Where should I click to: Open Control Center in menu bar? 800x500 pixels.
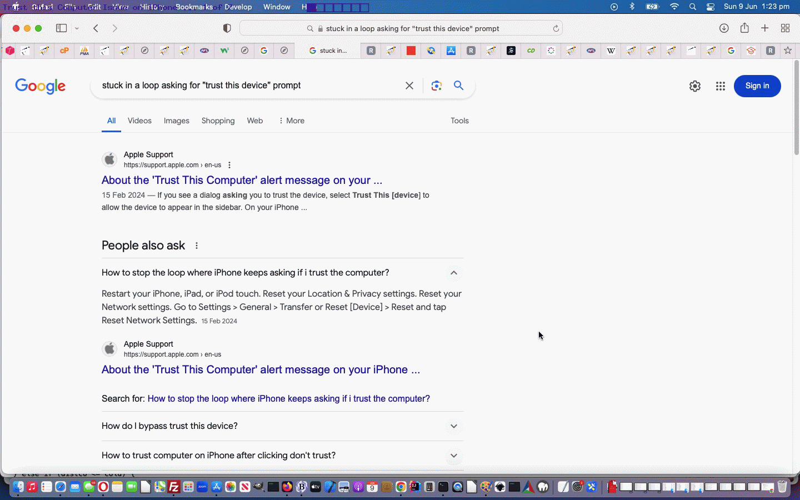[x=711, y=7]
